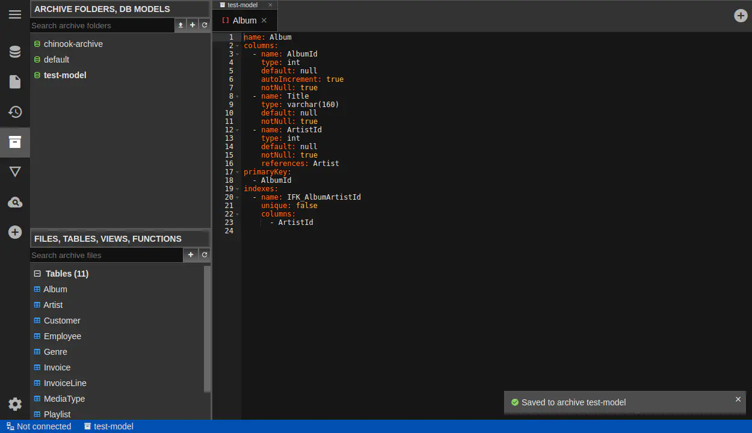Open the chinook-archive folder
752x433 pixels.
73,44
